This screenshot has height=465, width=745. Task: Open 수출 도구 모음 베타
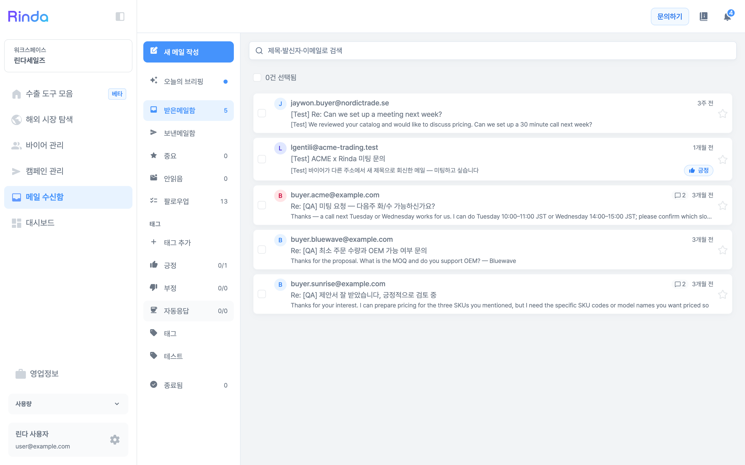click(x=68, y=94)
